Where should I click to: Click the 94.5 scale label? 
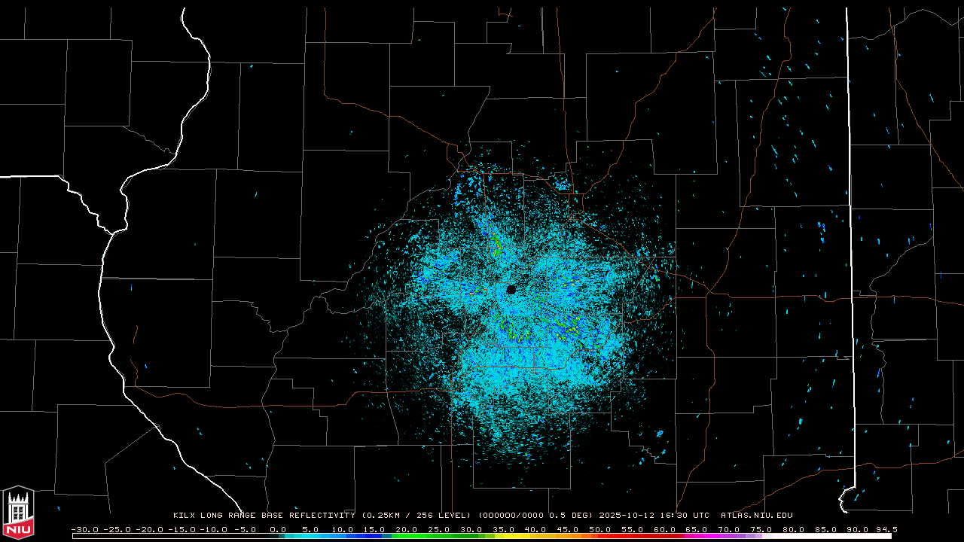click(886, 529)
